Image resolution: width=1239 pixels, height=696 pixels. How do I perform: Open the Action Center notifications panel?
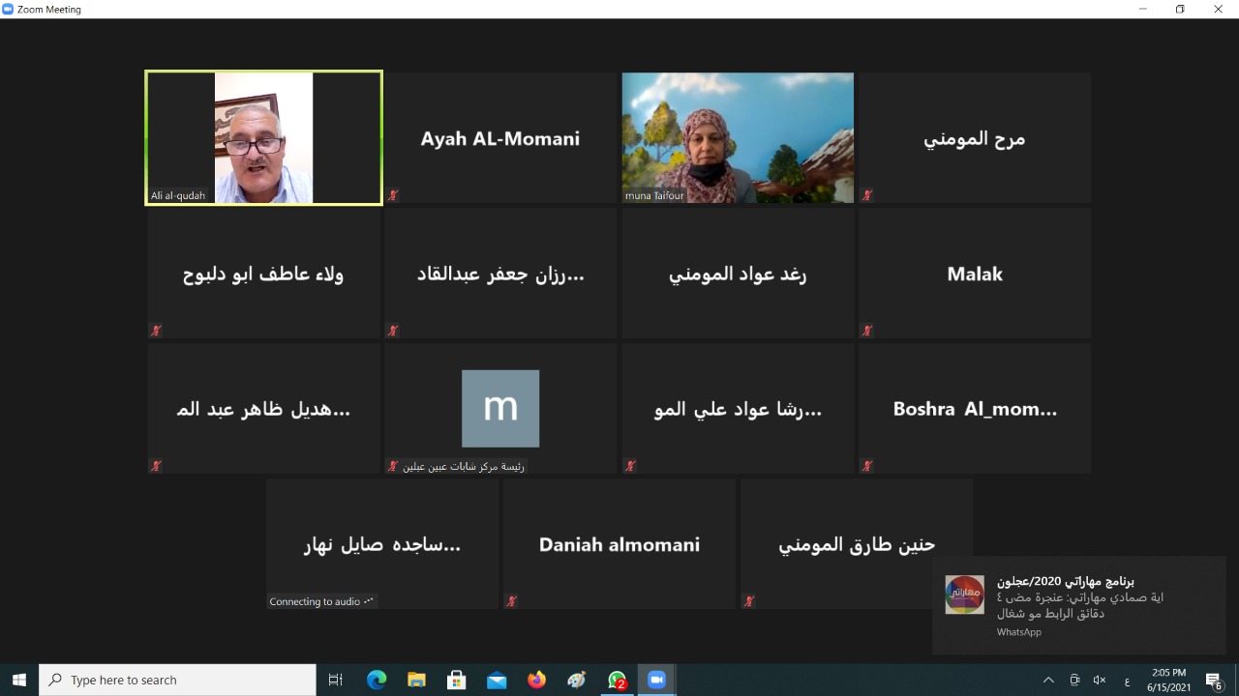pyautogui.click(x=1214, y=681)
